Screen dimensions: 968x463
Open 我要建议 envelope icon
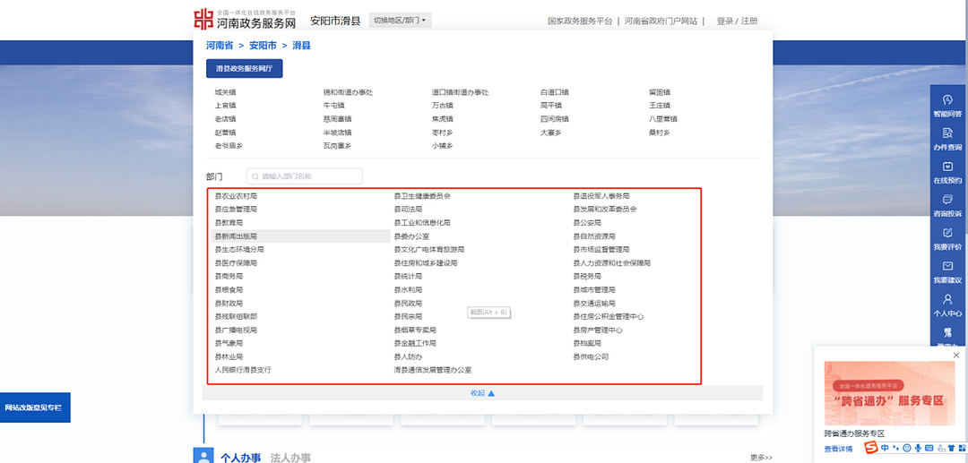click(x=947, y=267)
